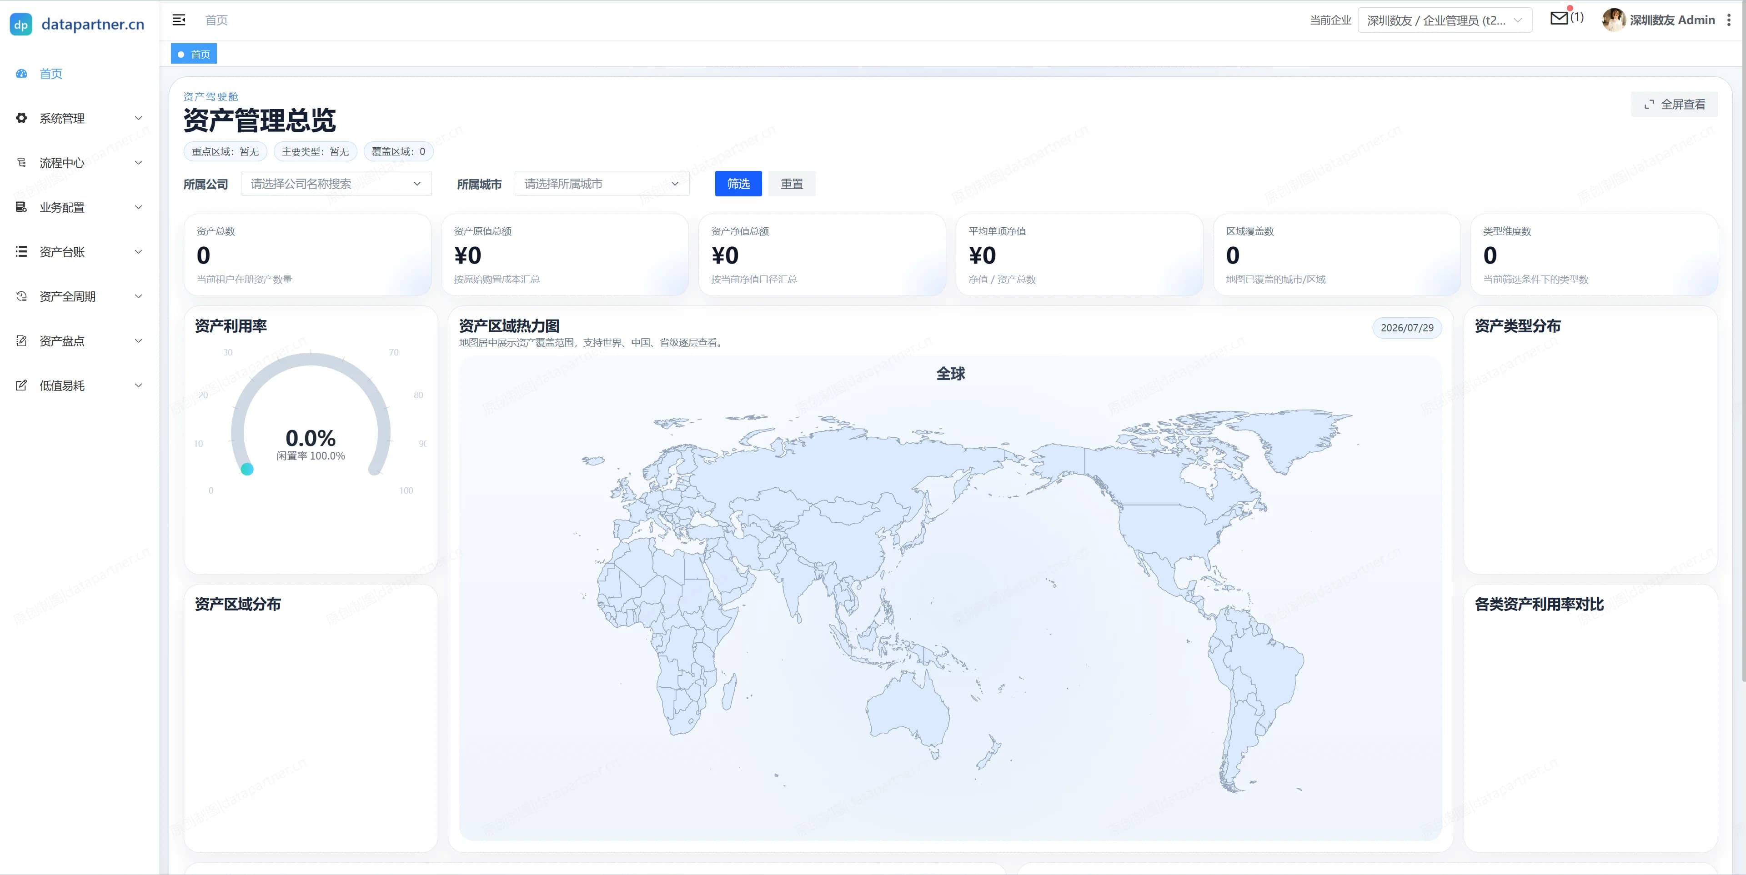Select the 首页 sidebar menu item
This screenshot has height=875, width=1746.
tap(79, 74)
